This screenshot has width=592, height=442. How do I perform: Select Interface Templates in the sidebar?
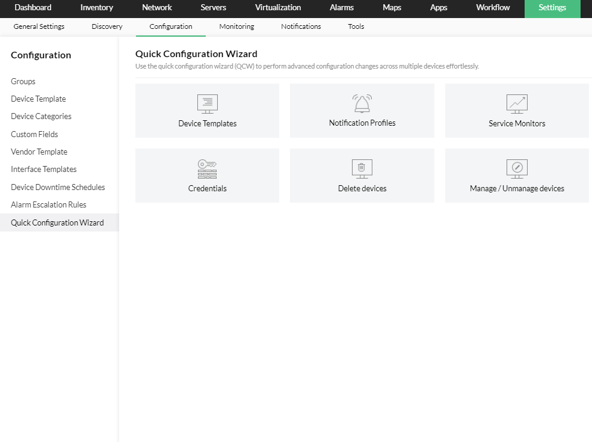tap(43, 169)
